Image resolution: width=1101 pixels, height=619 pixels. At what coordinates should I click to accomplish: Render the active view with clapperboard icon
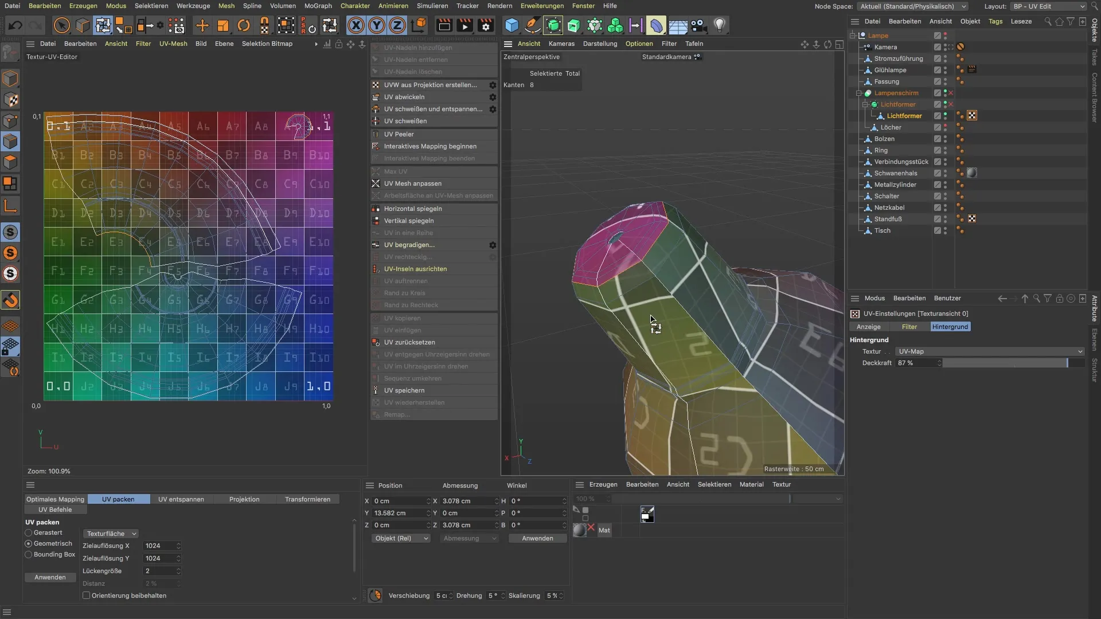coord(444,25)
